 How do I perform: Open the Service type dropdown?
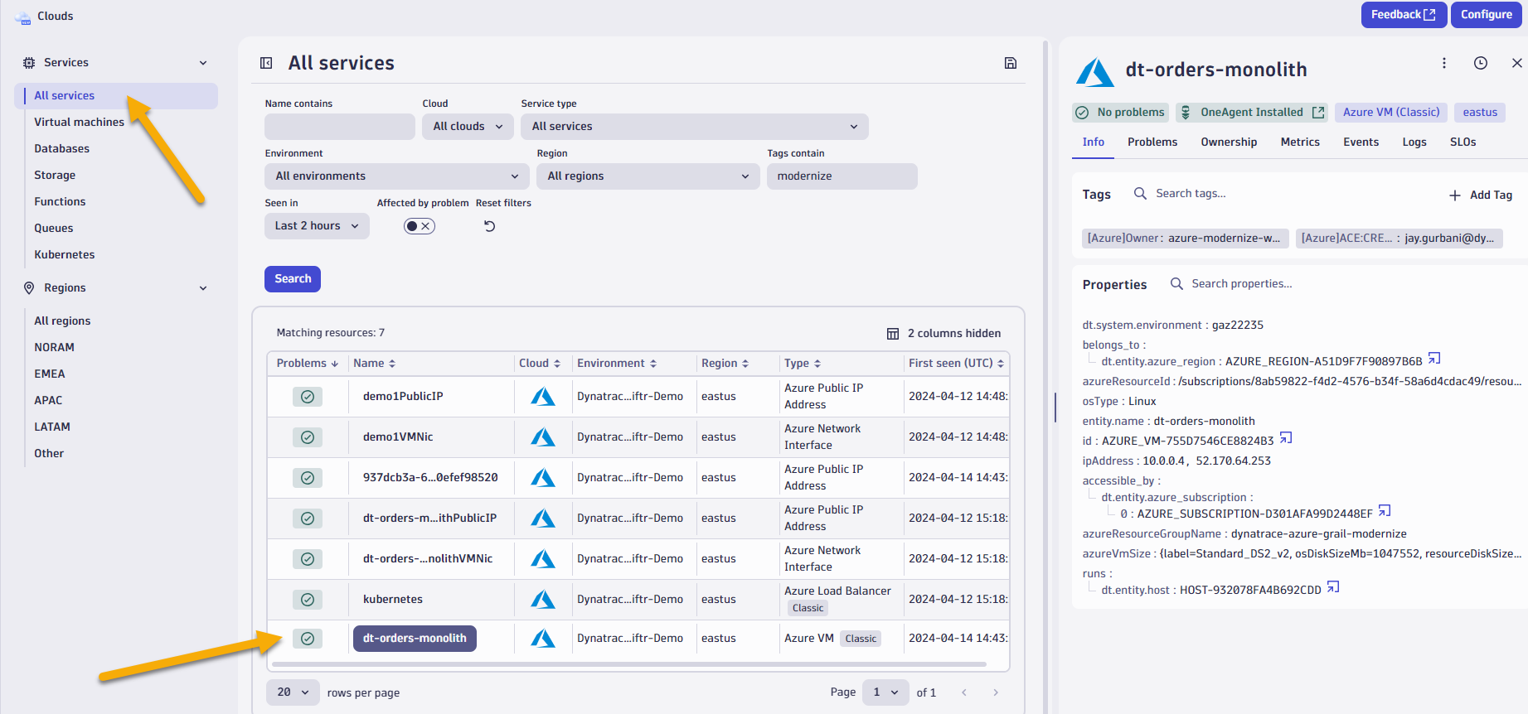(694, 127)
